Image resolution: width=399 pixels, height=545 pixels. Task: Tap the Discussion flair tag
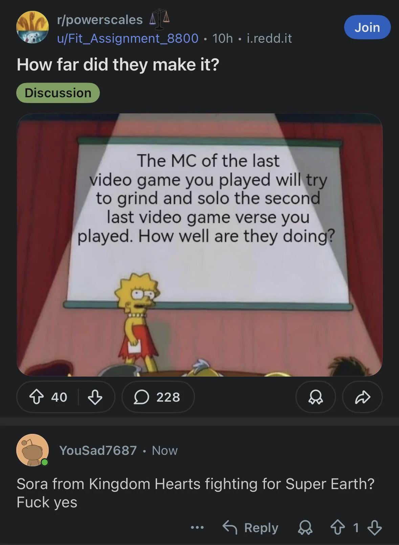(58, 93)
